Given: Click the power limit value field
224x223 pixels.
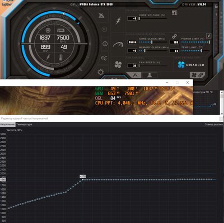Looking at the screenshot, I should [174, 42].
